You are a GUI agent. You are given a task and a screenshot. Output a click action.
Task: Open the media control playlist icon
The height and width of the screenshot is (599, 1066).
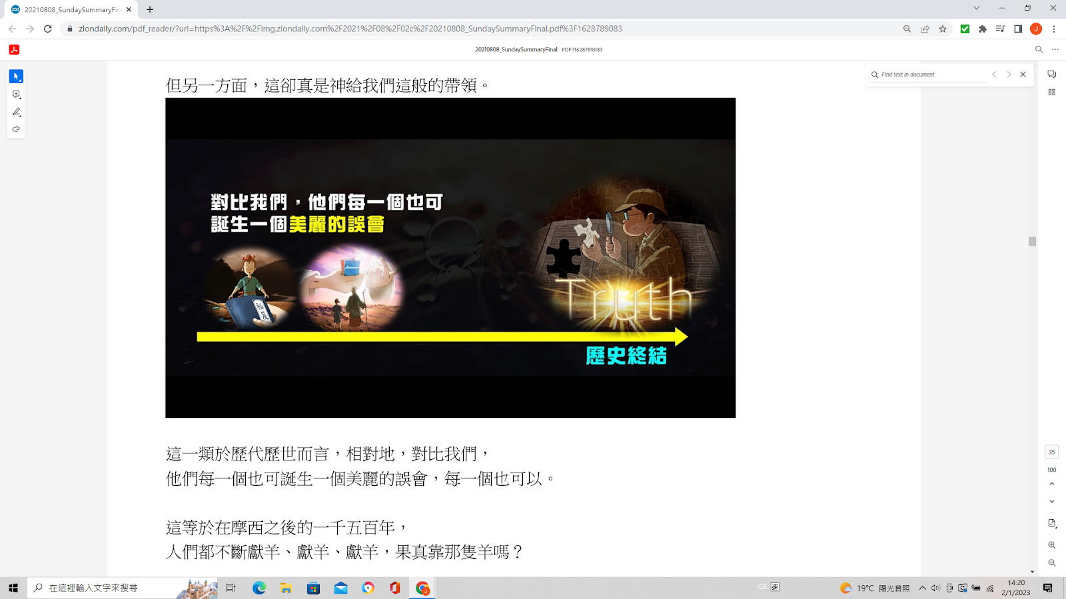click(1000, 29)
